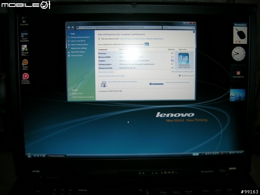Select the Primary hard disk row label
Screen dimensions: 260x195
tap(105, 68)
